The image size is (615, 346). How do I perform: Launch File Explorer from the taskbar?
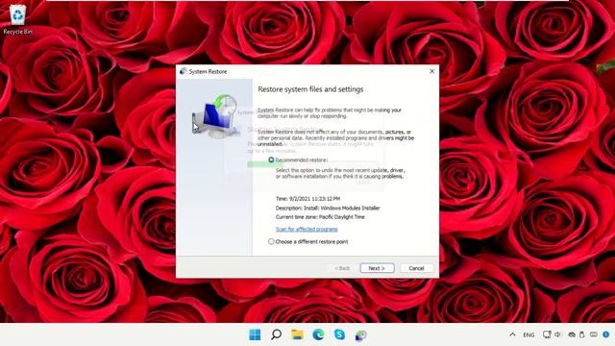[297, 334]
